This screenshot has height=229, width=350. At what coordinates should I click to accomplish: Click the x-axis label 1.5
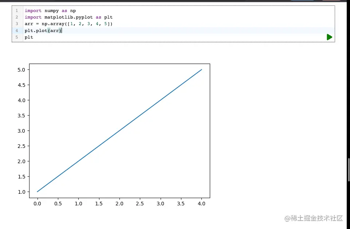point(99,204)
